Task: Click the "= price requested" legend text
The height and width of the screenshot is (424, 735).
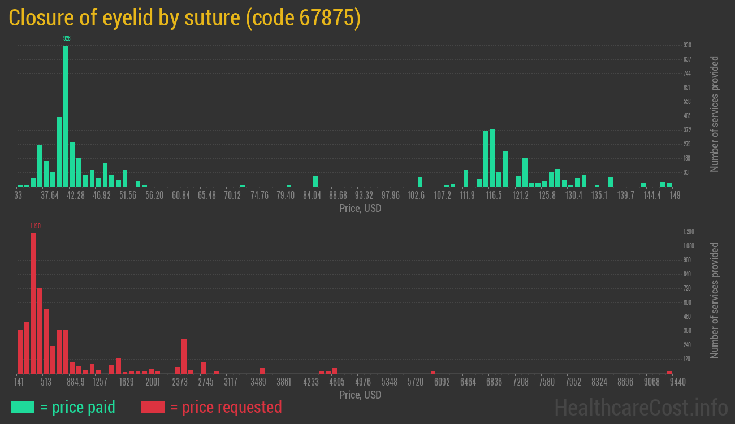Action: click(226, 407)
